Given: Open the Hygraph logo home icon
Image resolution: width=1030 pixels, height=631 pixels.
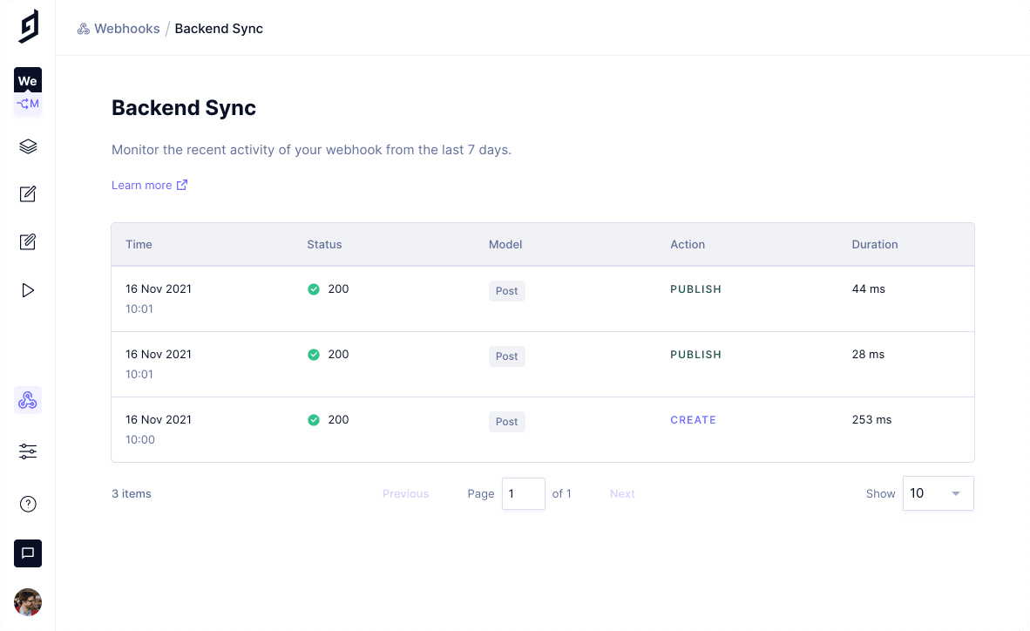Looking at the screenshot, I should pyautogui.click(x=27, y=26).
